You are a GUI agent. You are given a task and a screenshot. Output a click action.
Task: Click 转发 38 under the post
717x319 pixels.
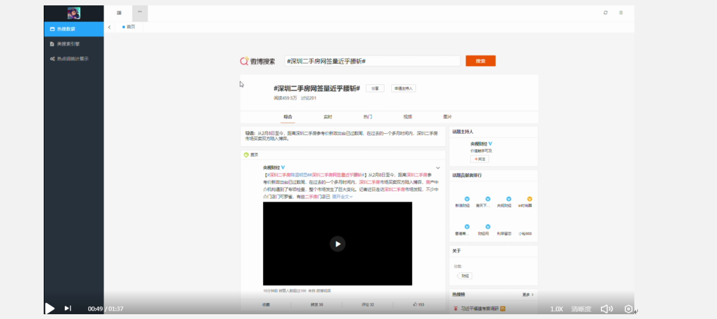[317, 305]
